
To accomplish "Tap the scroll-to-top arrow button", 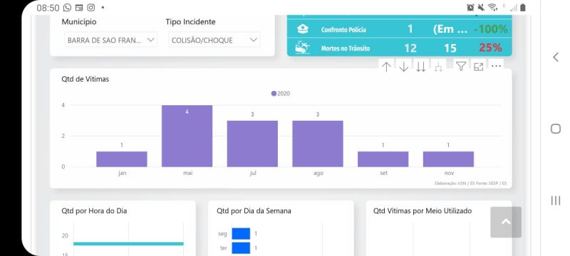I will point(506,223).
